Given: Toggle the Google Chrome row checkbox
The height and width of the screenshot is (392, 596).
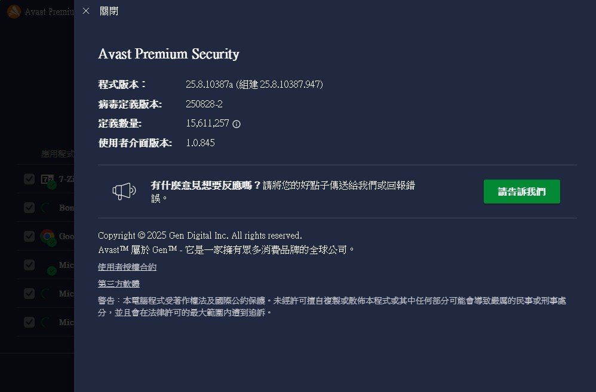Looking at the screenshot, I should point(29,236).
